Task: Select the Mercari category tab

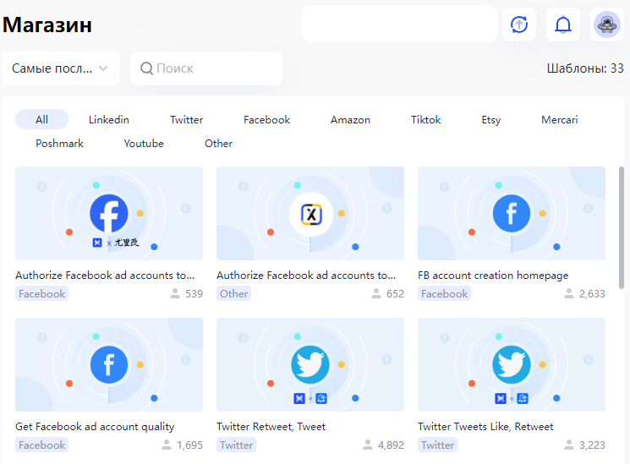Action: [x=559, y=120]
